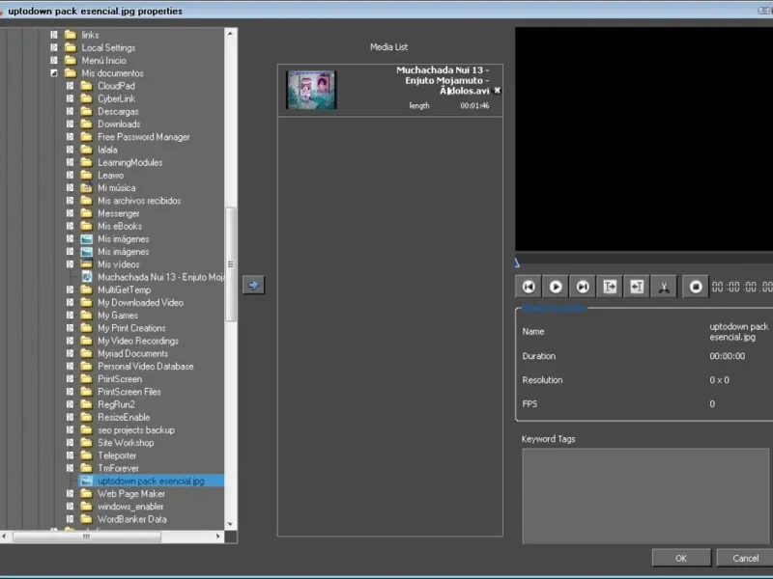Select the lalala folder
Viewport: 773px width, 579px height.
(x=107, y=150)
